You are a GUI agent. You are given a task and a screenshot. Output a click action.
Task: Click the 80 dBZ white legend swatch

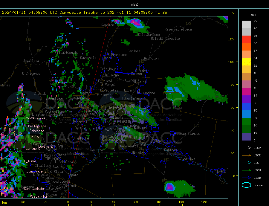click(x=246, y=25)
